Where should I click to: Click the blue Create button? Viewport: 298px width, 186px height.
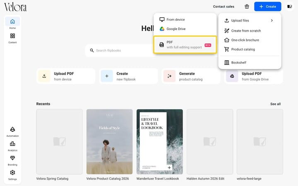click(x=268, y=7)
